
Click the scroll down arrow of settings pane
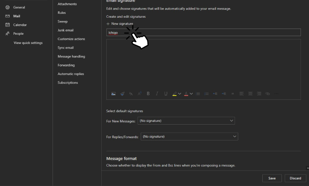(x=308, y=168)
